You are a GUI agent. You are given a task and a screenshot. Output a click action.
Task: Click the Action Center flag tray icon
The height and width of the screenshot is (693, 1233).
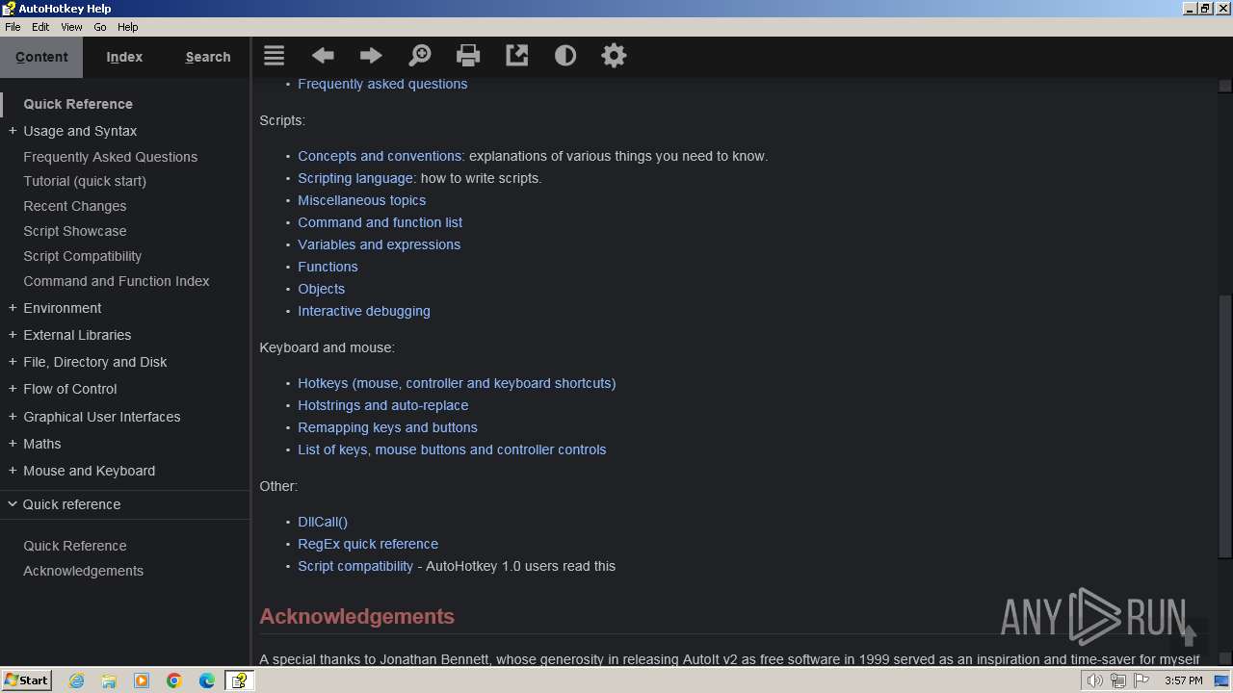tap(1141, 680)
